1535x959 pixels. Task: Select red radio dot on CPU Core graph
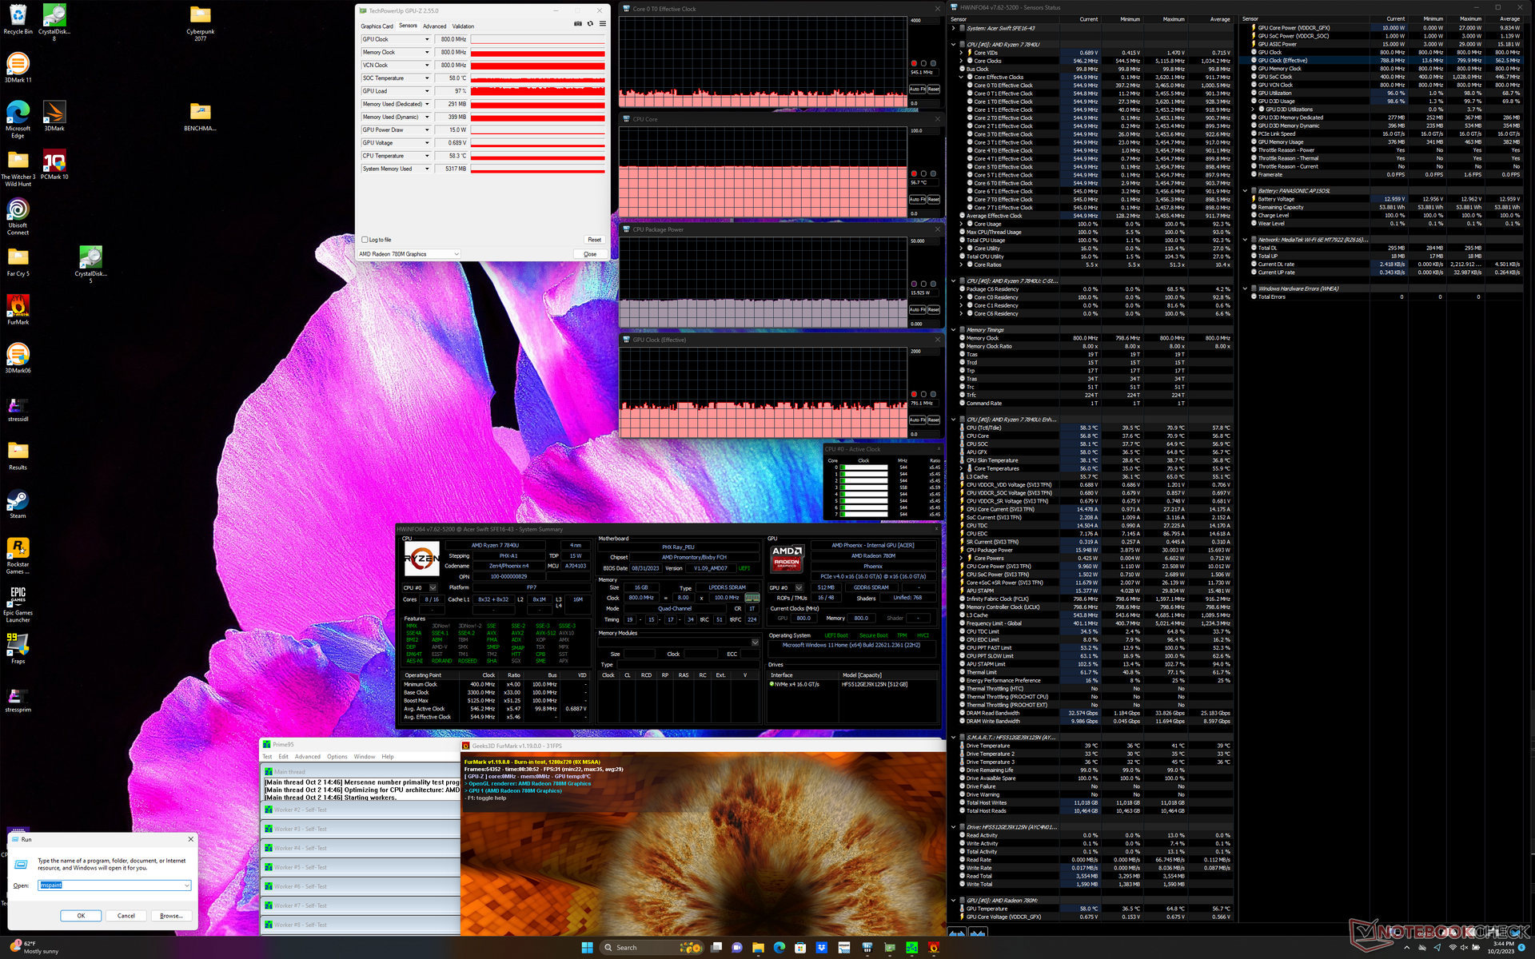[914, 173]
